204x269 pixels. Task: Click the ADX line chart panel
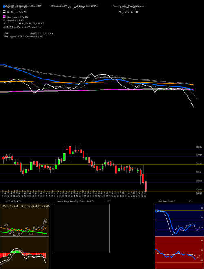coord(24,220)
